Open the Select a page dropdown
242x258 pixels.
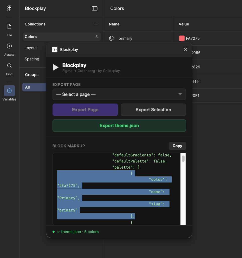pyautogui.click(x=119, y=94)
